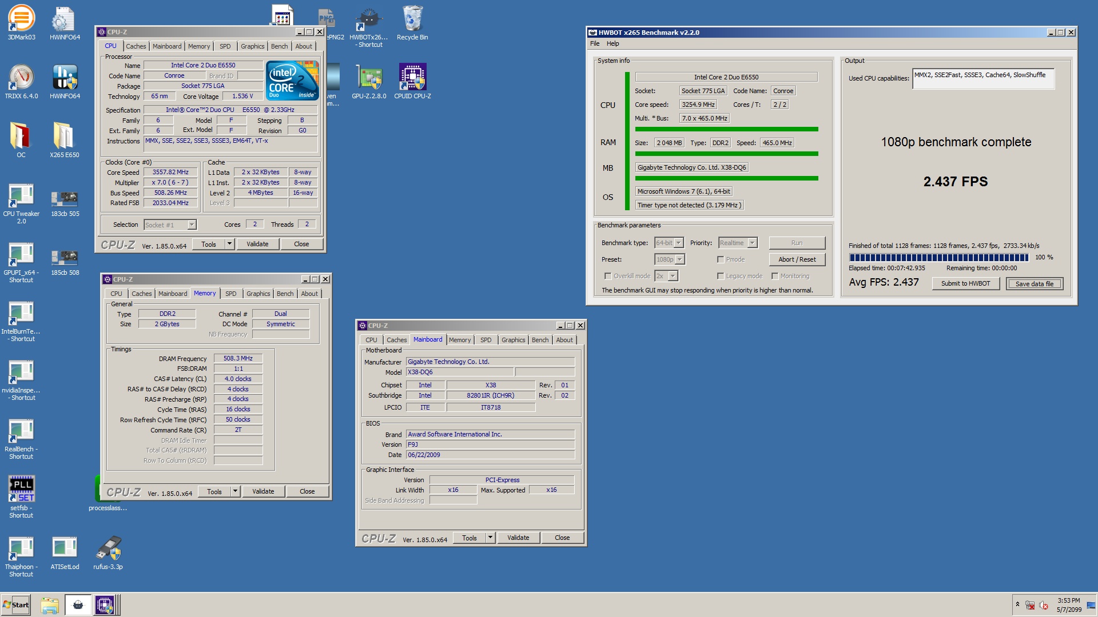Expand Tools arrow in top CPU-Z window
This screenshot has width=1098, height=617.
click(229, 245)
